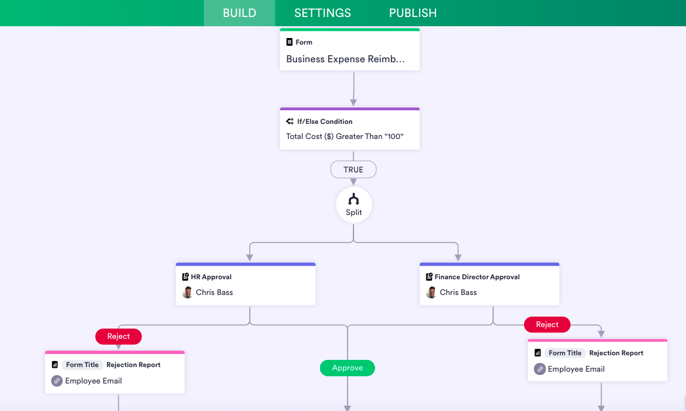Switch to the BUILD tab
Screen dimensions: 686x411
click(x=239, y=13)
